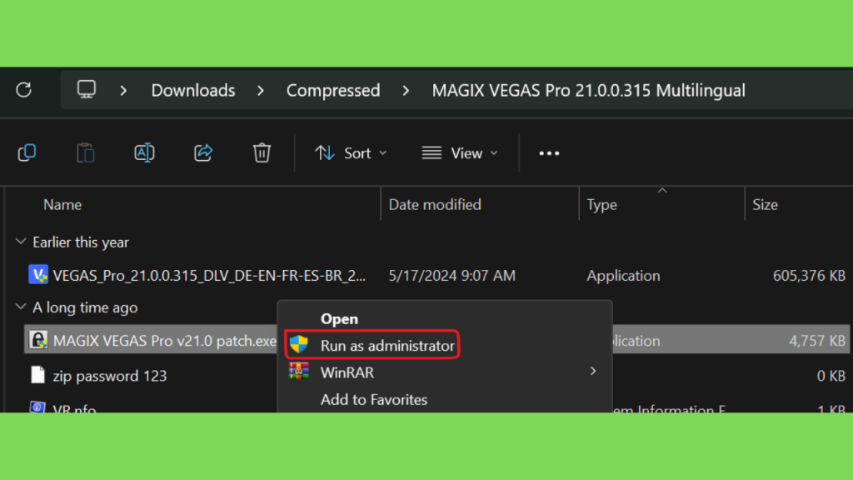
Task: Sort by the Date modified column header
Action: (435, 205)
